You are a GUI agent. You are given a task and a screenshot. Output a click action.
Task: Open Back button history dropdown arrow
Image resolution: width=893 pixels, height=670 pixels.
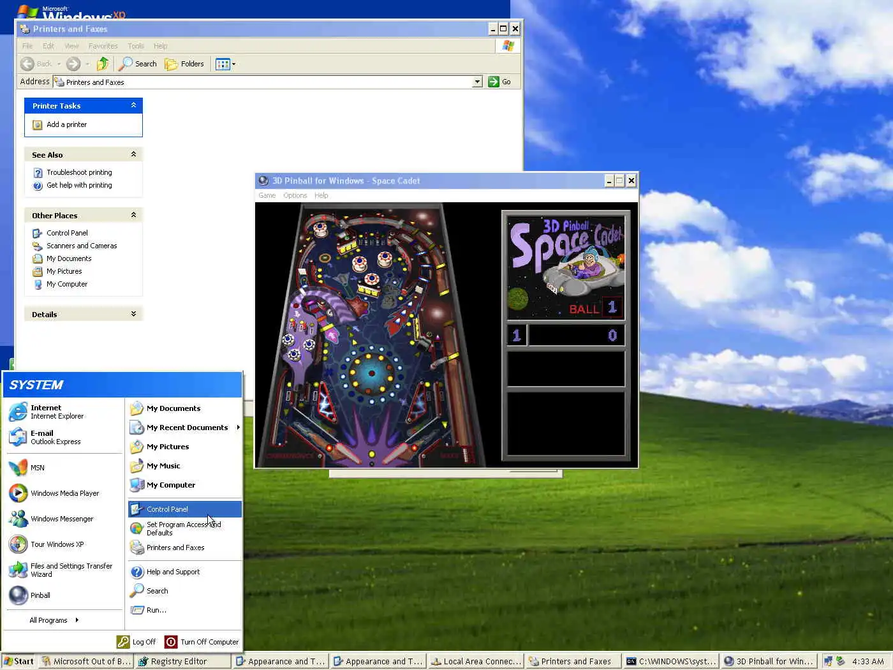click(59, 64)
